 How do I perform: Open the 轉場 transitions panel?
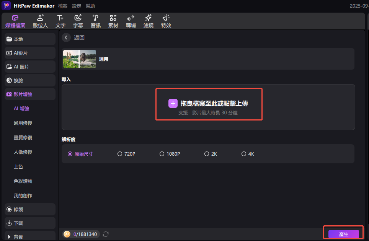pos(131,21)
